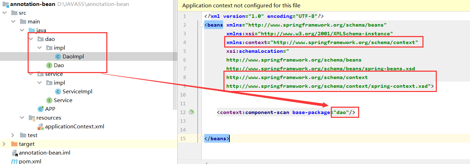Click the resources folder icon
The height and width of the screenshot is (164, 470).
pyautogui.click(x=31, y=118)
